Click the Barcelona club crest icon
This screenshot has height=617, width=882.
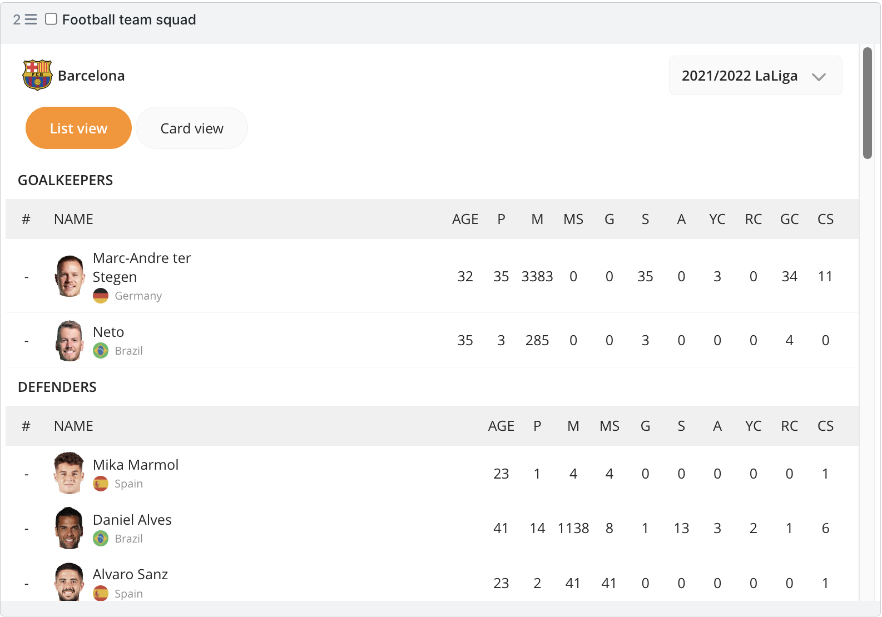click(x=37, y=75)
